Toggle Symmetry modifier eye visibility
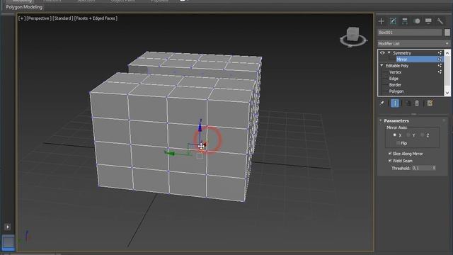453x255 pixels. tap(382, 53)
